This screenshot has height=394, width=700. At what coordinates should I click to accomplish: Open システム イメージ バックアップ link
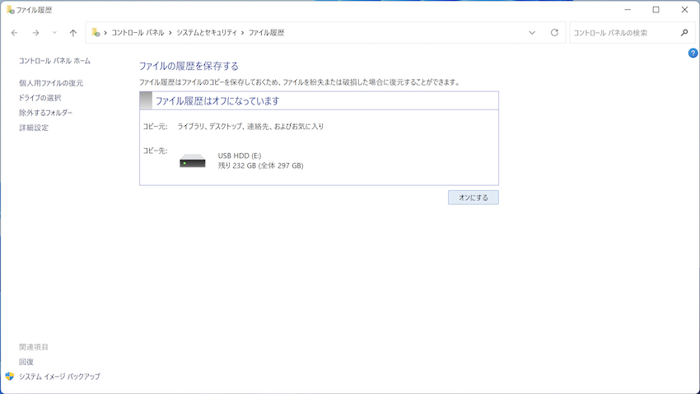point(59,376)
